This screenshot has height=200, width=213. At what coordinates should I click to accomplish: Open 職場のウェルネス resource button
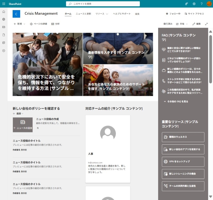pos(183,137)
